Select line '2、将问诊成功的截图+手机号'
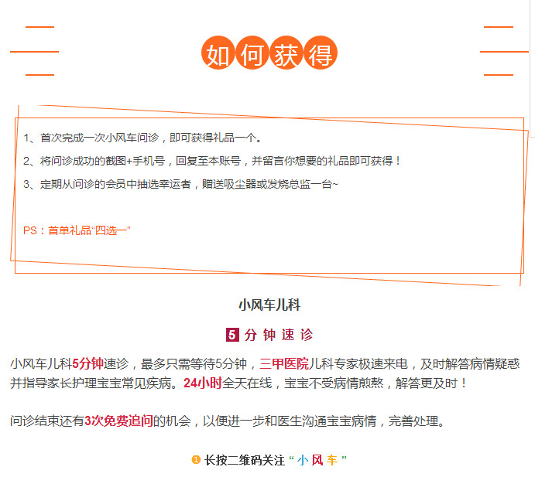Screen dimensions: 535x477 pyautogui.click(x=212, y=161)
